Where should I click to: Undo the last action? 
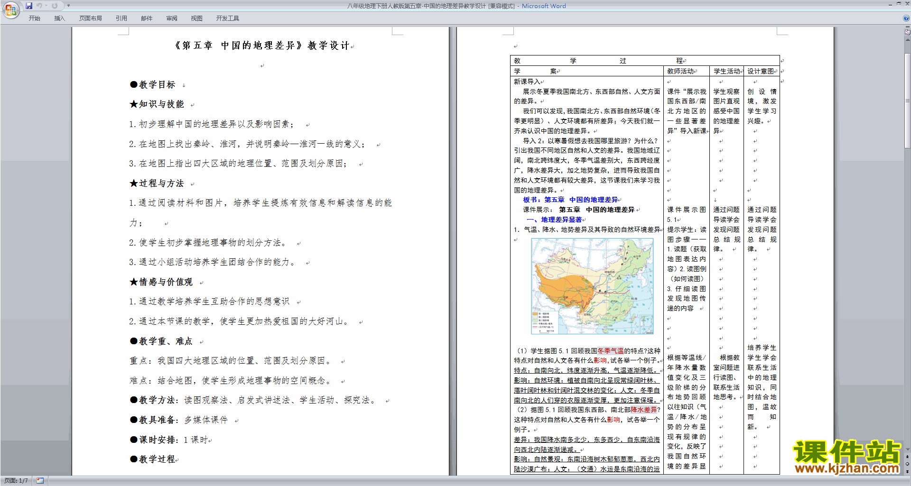point(39,6)
